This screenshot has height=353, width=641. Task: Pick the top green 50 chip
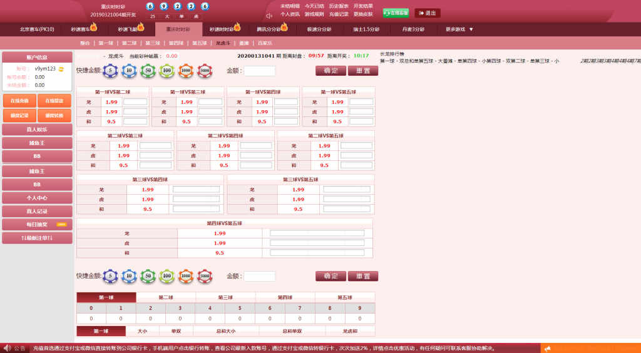[148, 71]
